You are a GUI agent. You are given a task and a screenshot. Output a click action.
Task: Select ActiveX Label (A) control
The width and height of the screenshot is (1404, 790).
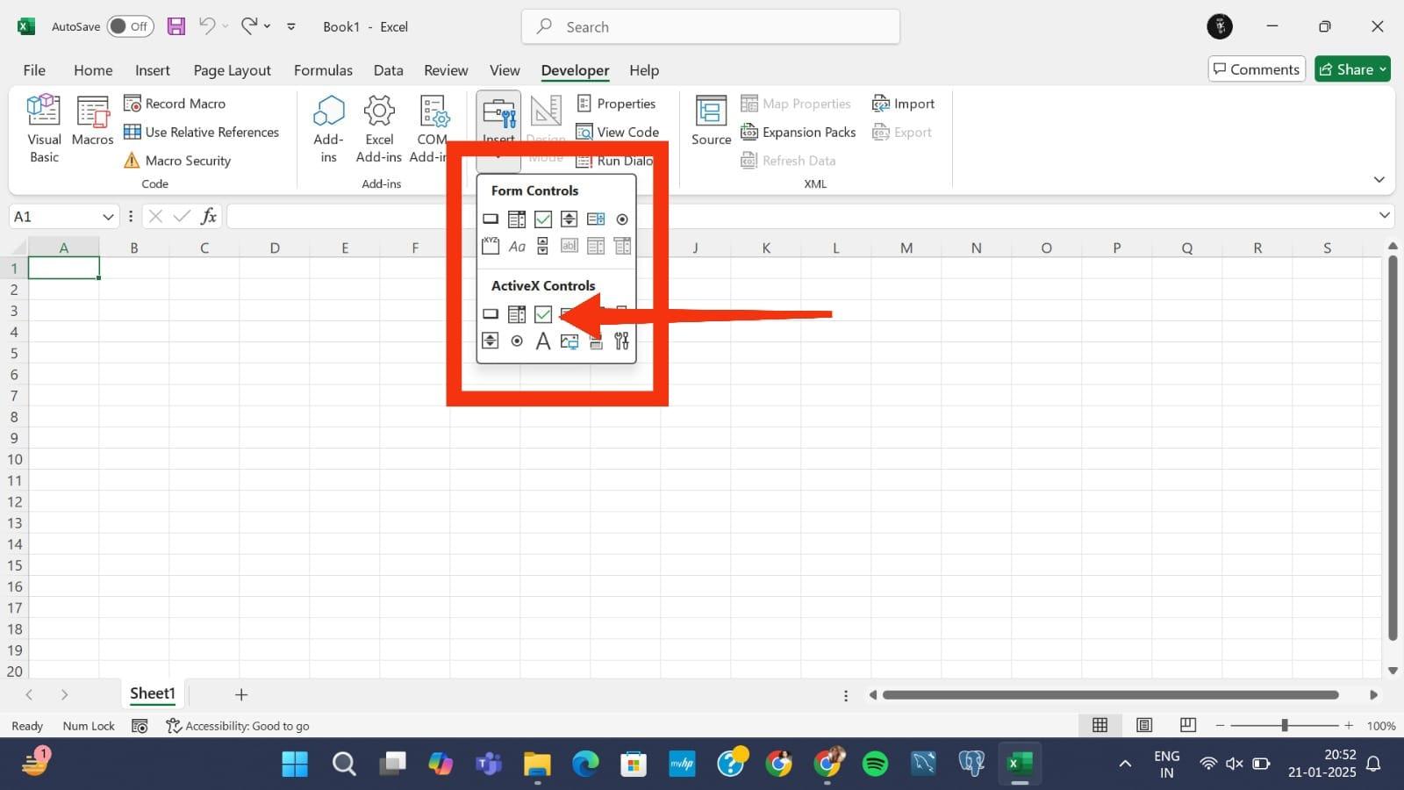coord(543,341)
